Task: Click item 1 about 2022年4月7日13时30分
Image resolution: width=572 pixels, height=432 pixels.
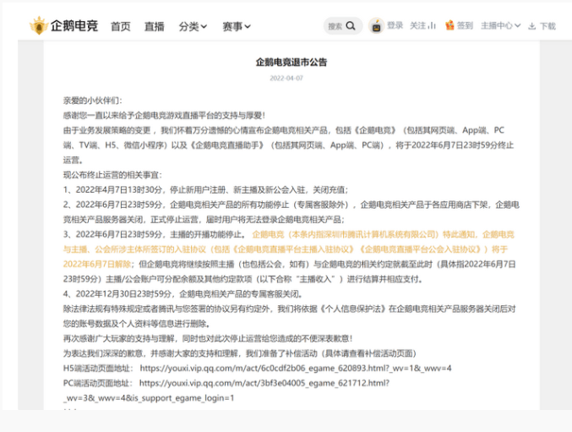Action: coord(206,189)
